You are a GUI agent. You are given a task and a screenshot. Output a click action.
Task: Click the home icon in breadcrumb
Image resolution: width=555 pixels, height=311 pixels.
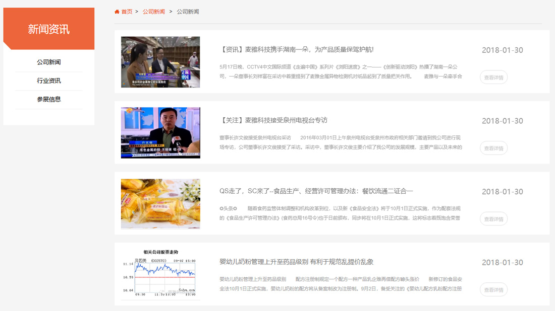[x=117, y=12]
